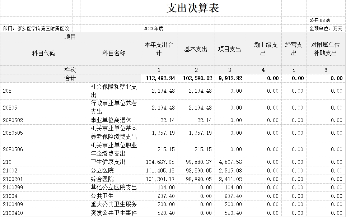Select the value 2,515.08
Screen dimensions: 346x217
pos(230,171)
